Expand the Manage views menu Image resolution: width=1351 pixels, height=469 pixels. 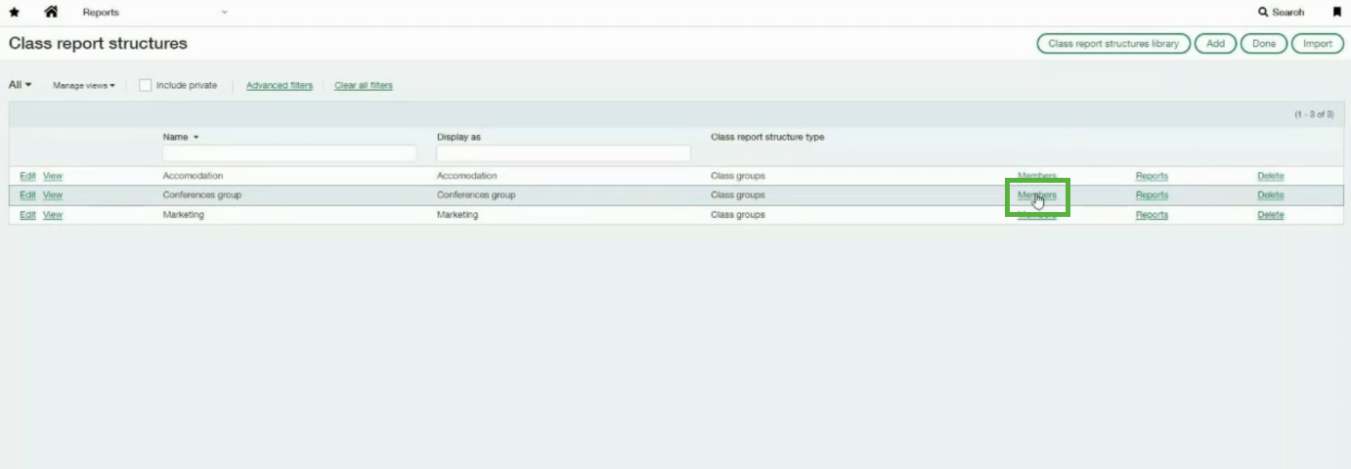pyautogui.click(x=83, y=86)
